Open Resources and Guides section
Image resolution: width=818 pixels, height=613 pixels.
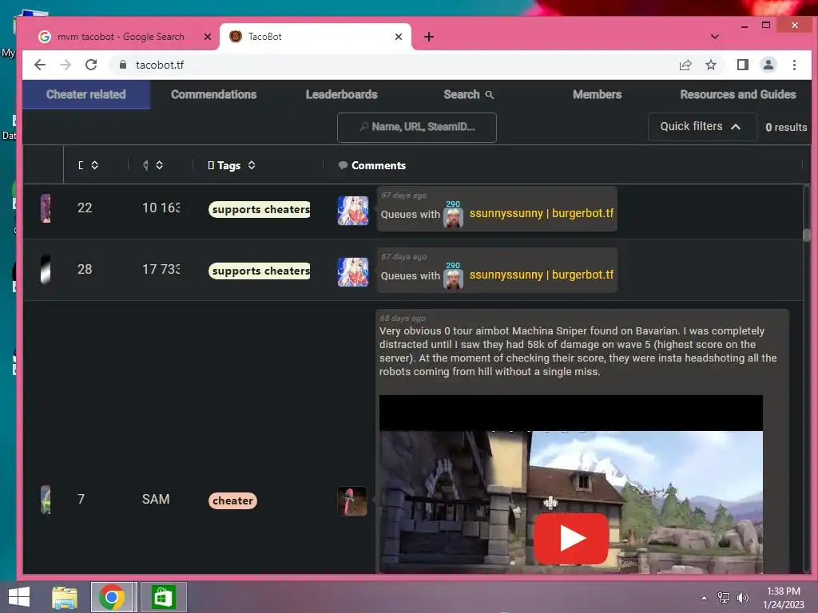click(737, 94)
